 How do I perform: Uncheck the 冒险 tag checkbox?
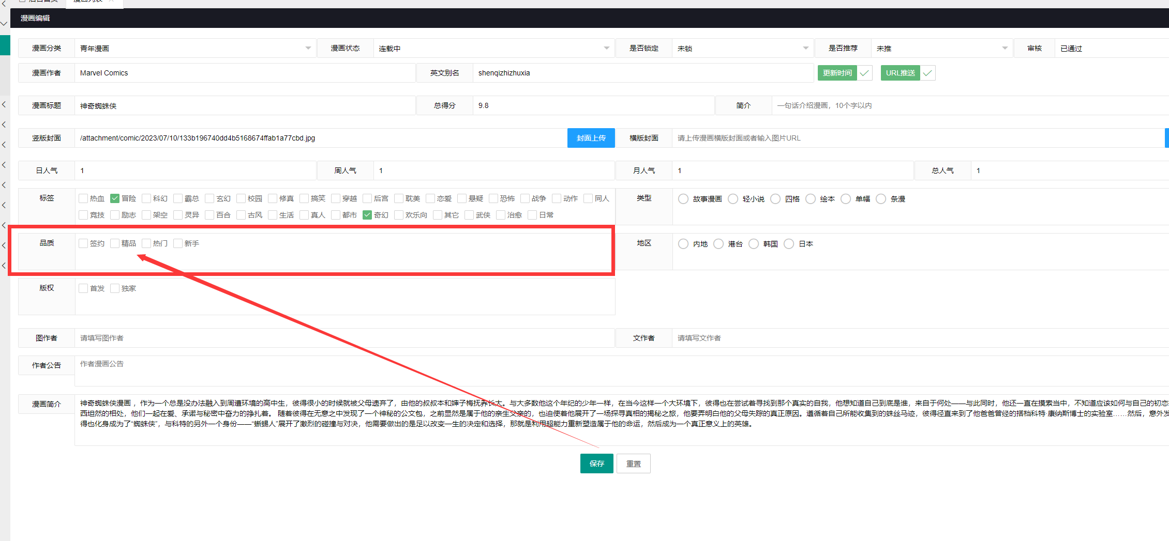115,198
